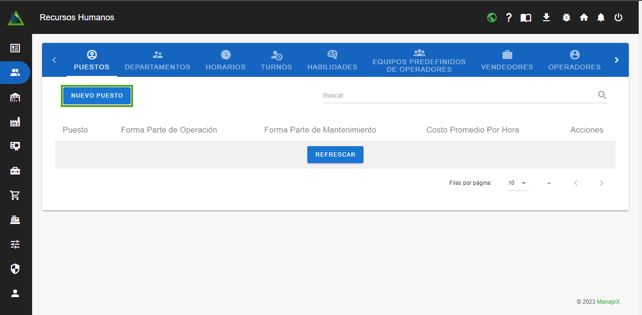Screen dimensions: 642x315
Task: Click the globe language icon in header
Action: tap(492, 17)
